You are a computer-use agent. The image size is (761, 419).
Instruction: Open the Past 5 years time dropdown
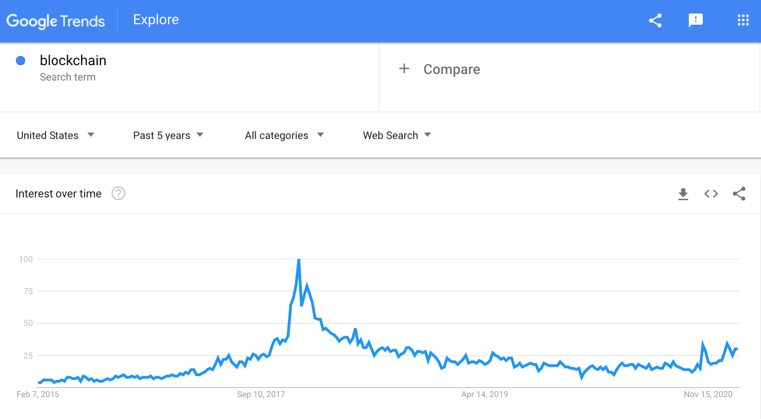click(x=168, y=135)
